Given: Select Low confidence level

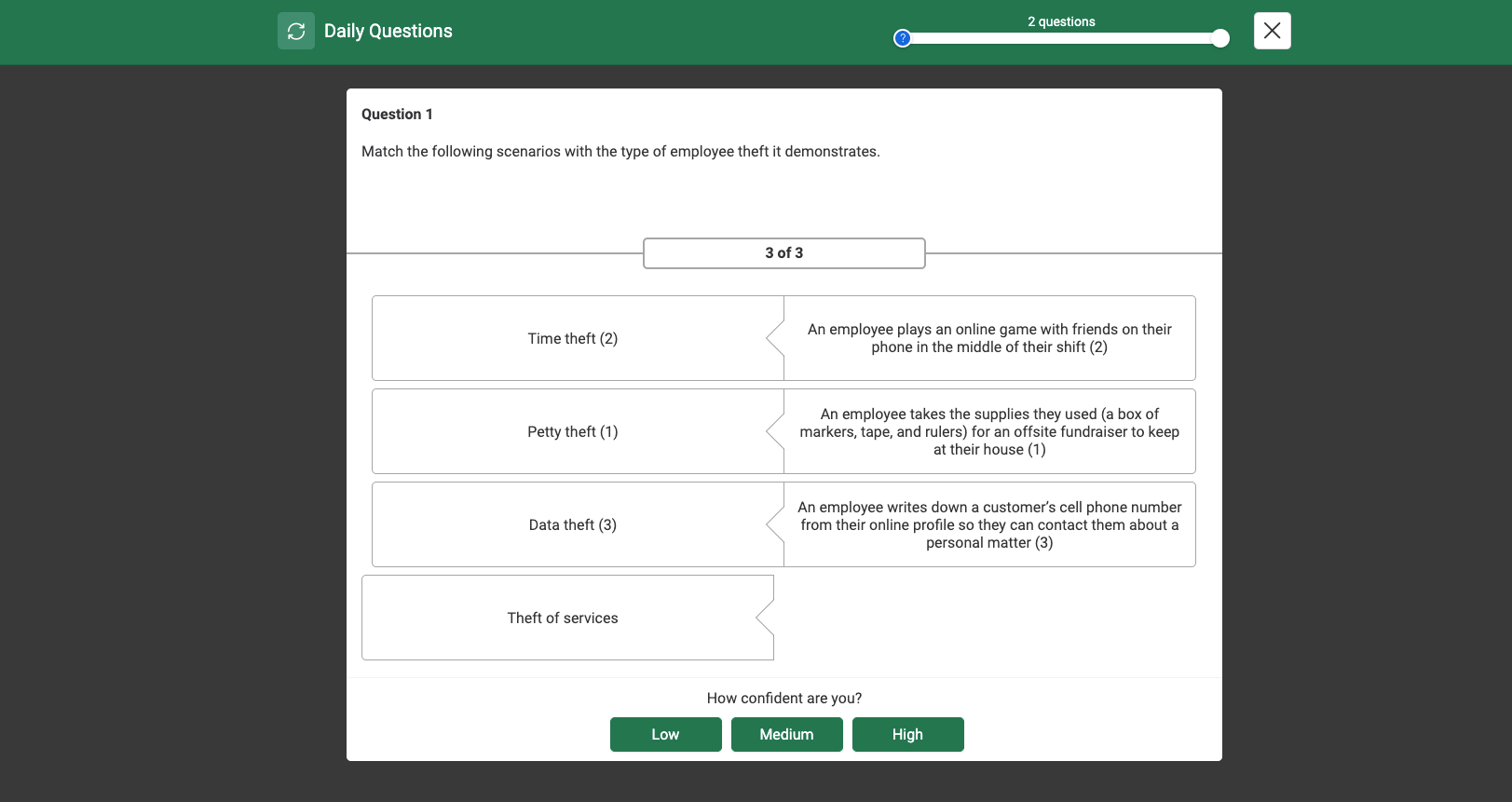Looking at the screenshot, I should [665, 734].
